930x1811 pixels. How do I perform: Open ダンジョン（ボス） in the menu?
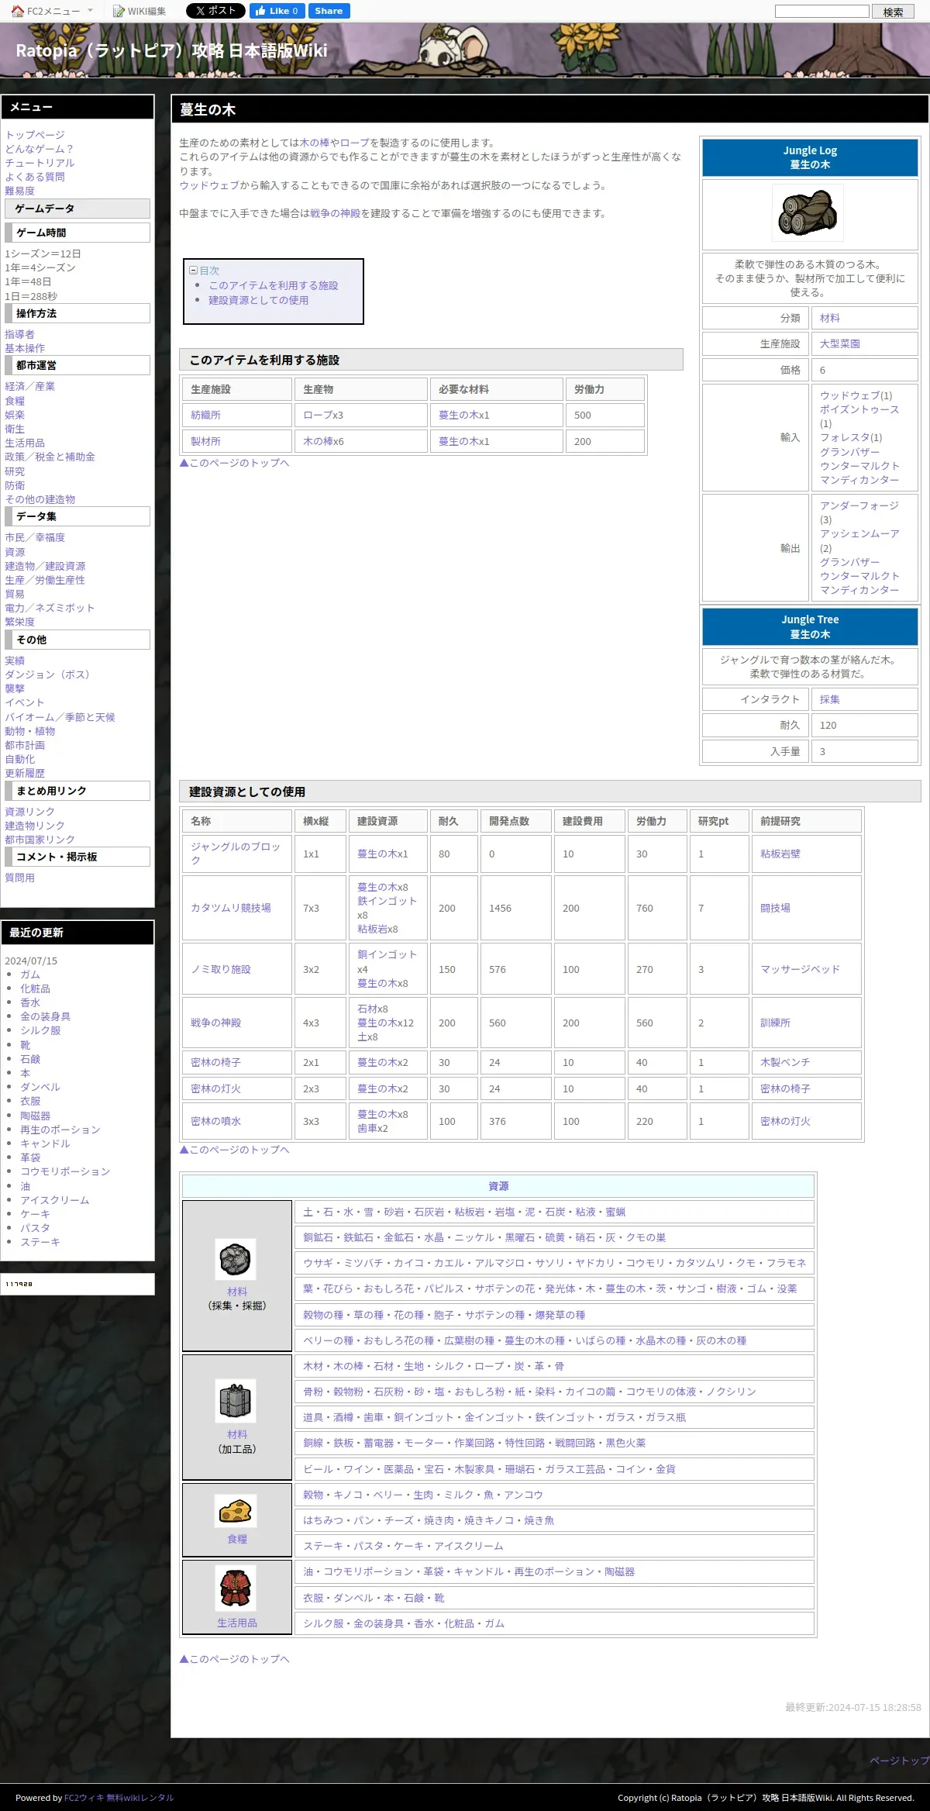pyautogui.click(x=50, y=674)
